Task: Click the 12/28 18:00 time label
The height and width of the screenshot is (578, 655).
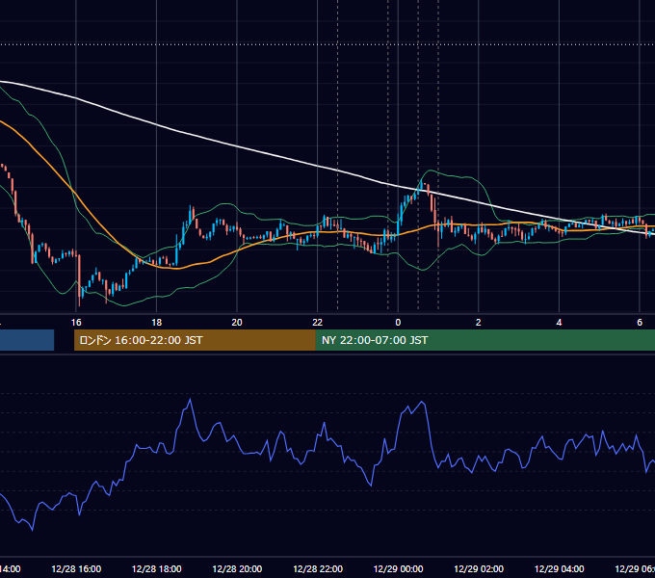Action: click(157, 568)
